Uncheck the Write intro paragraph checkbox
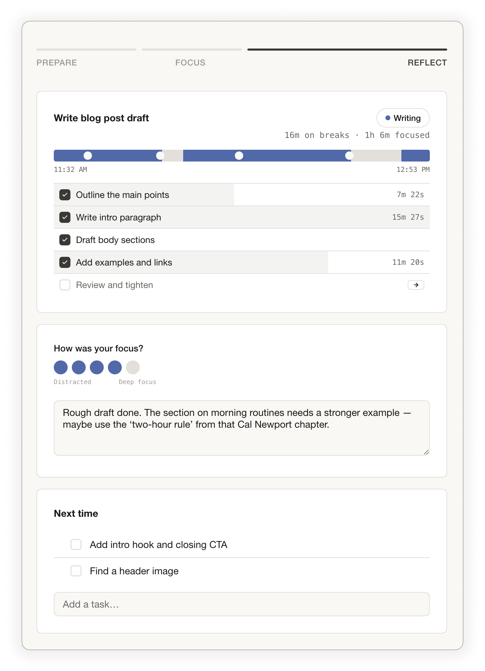This screenshot has height=671, width=485. [x=65, y=217]
